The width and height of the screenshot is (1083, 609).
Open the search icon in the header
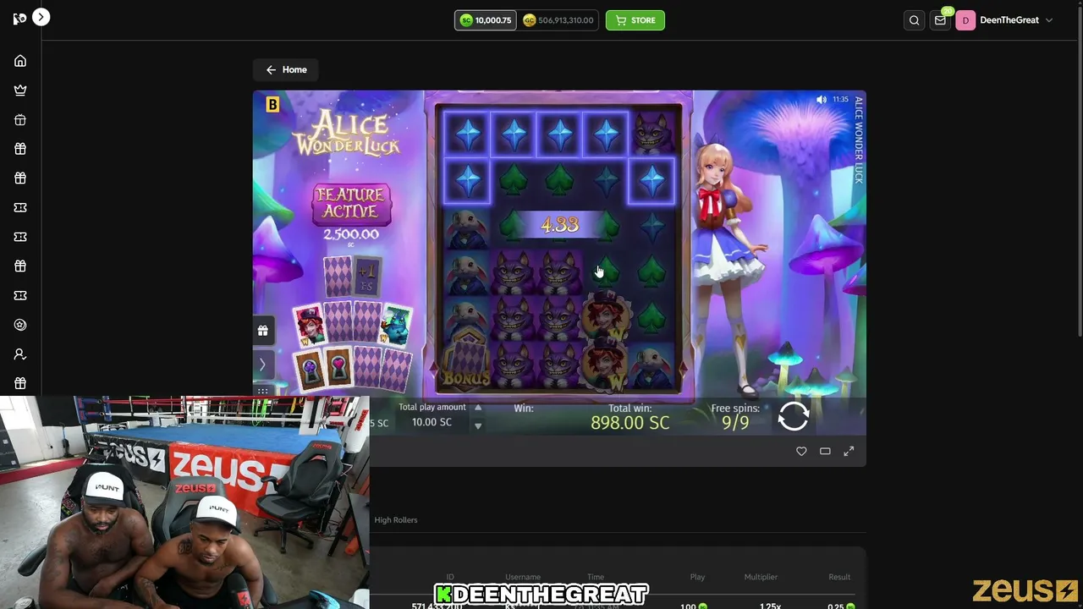pos(915,20)
